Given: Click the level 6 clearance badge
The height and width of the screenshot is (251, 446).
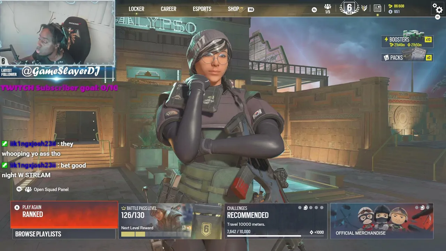Looking at the screenshot, I should [x=349, y=8].
